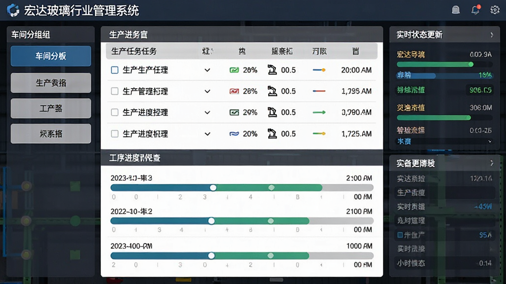Expand the 生产生产任理 row chevron
506x284 pixels.
point(207,70)
